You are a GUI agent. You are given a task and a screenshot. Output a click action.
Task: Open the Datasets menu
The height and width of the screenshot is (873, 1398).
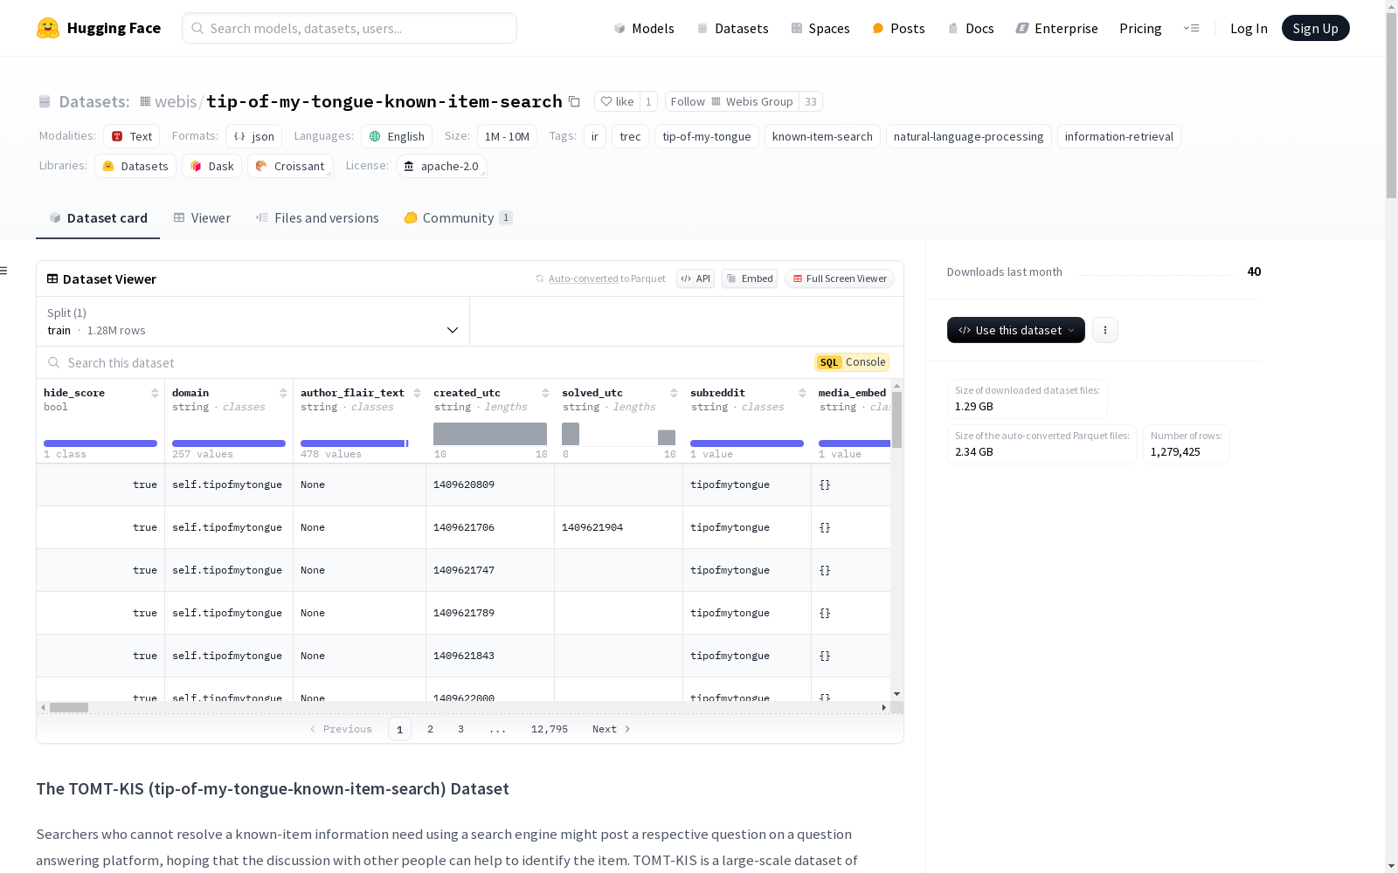pyautogui.click(x=732, y=28)
